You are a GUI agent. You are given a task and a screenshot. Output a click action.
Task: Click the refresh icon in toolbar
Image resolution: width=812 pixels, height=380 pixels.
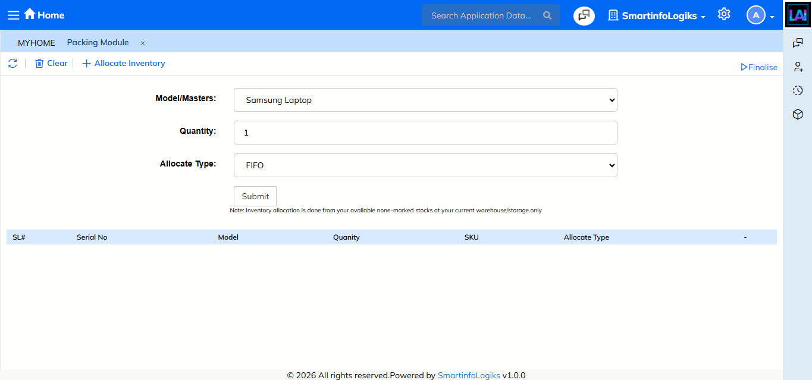pyautogui.click(x=12, y=64)
